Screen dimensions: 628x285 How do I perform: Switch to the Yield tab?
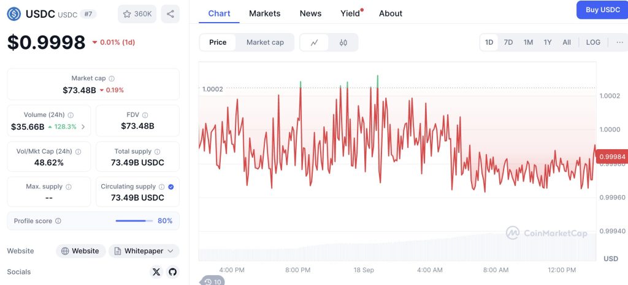(x=350, y=13)
